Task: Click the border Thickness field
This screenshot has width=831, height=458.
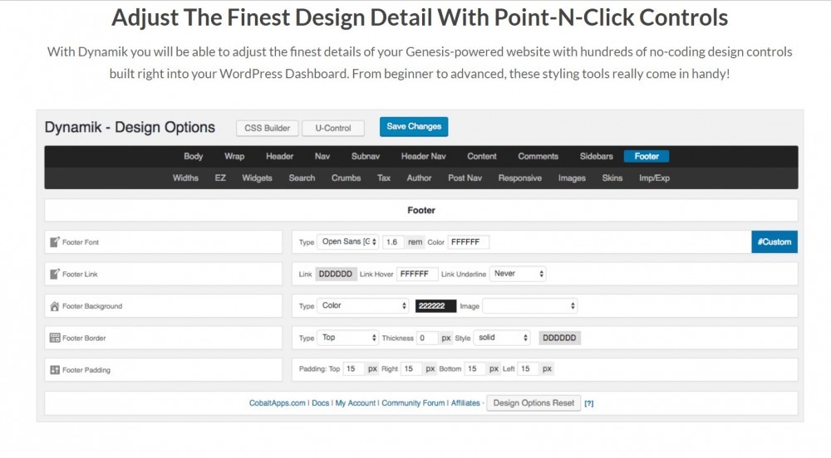Action: click(x=427, y=338)
